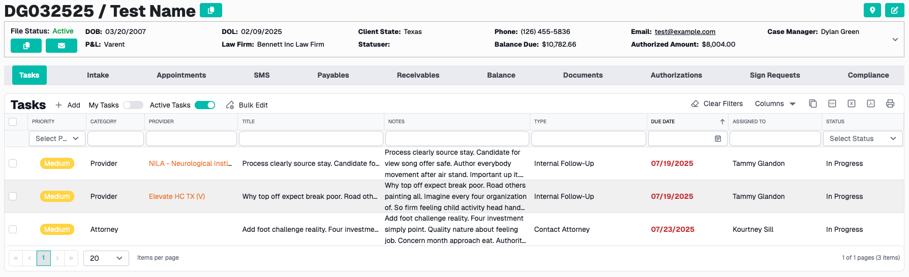Screen dimensions: 909x277
Task: Copy the table with the copy icon
Action: (x=813, y=103)
